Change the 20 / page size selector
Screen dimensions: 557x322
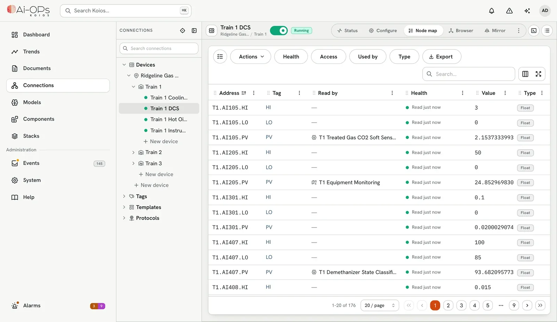[380, 305]
